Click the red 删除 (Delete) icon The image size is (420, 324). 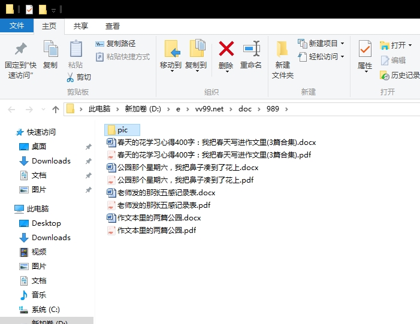click(x=226, y=49)
